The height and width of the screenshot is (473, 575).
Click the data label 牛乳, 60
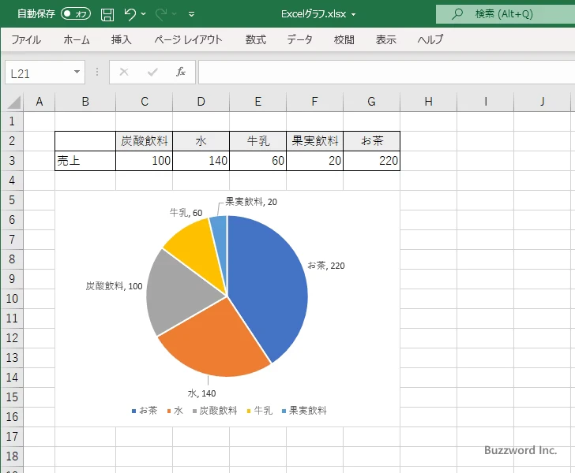186,213
